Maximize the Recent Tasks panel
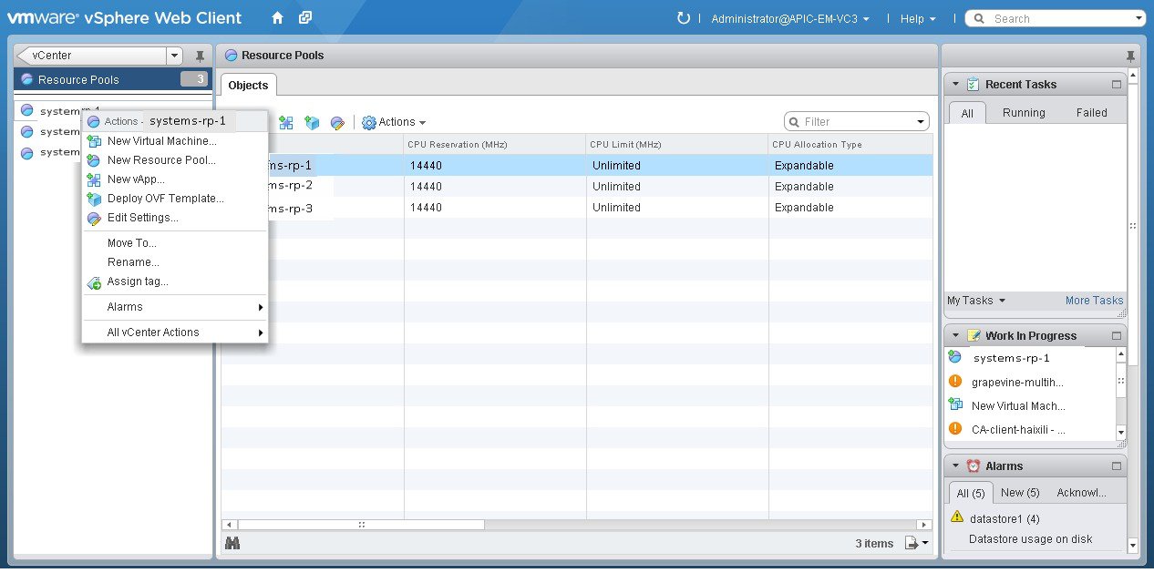 pos(1117,85)
